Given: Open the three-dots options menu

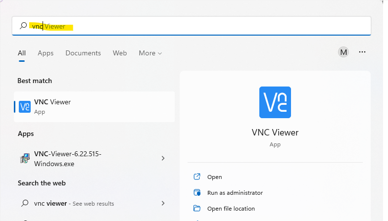Looking at the screenshot, I should pos(362,52).
